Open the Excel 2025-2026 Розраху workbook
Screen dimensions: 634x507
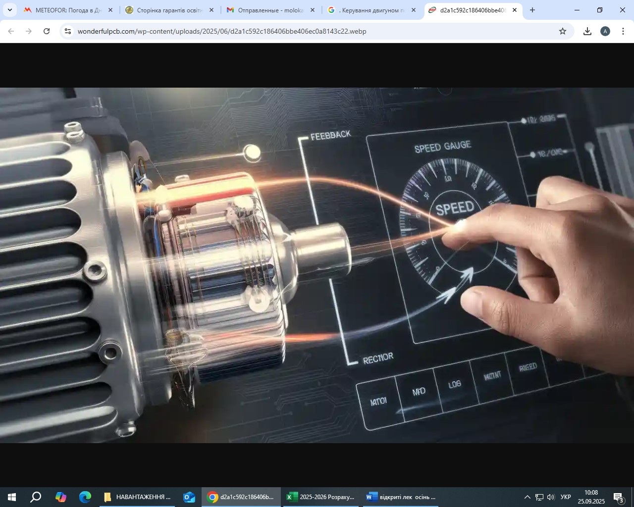pos(320,497)
